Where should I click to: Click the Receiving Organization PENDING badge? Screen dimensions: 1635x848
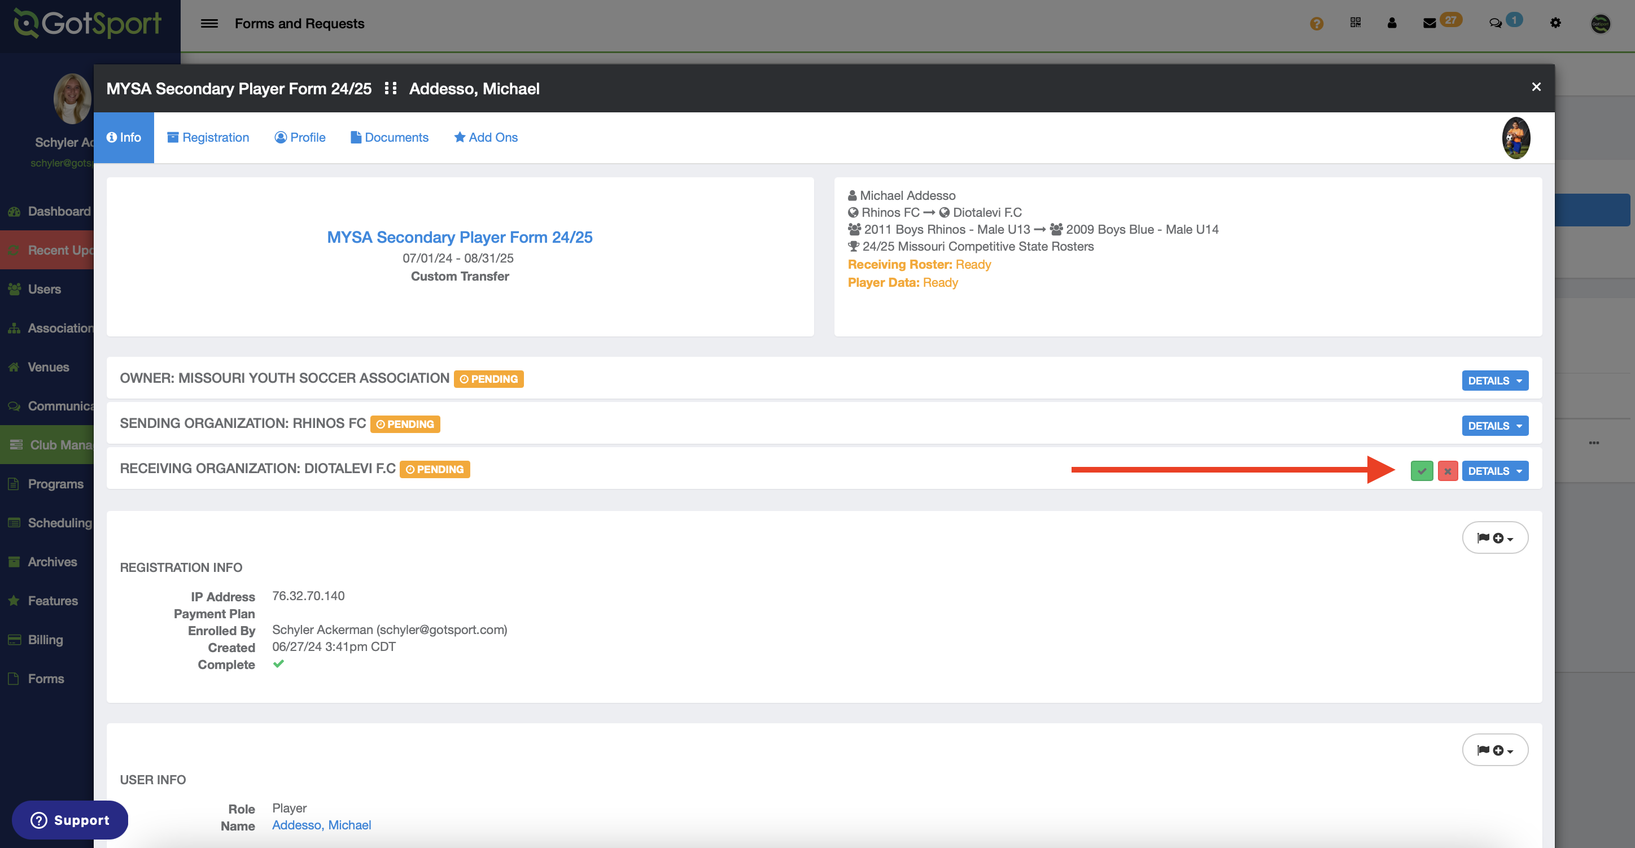[x=435, y=469]
